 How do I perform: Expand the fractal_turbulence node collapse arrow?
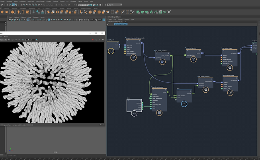click(x=153, y=90)
